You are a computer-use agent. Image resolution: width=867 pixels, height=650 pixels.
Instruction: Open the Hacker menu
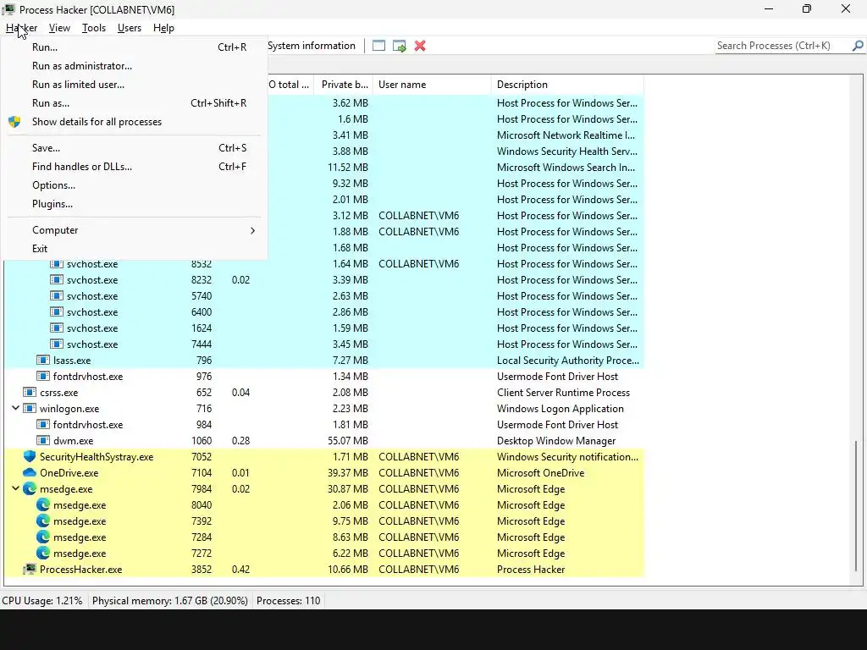(21, 28)
